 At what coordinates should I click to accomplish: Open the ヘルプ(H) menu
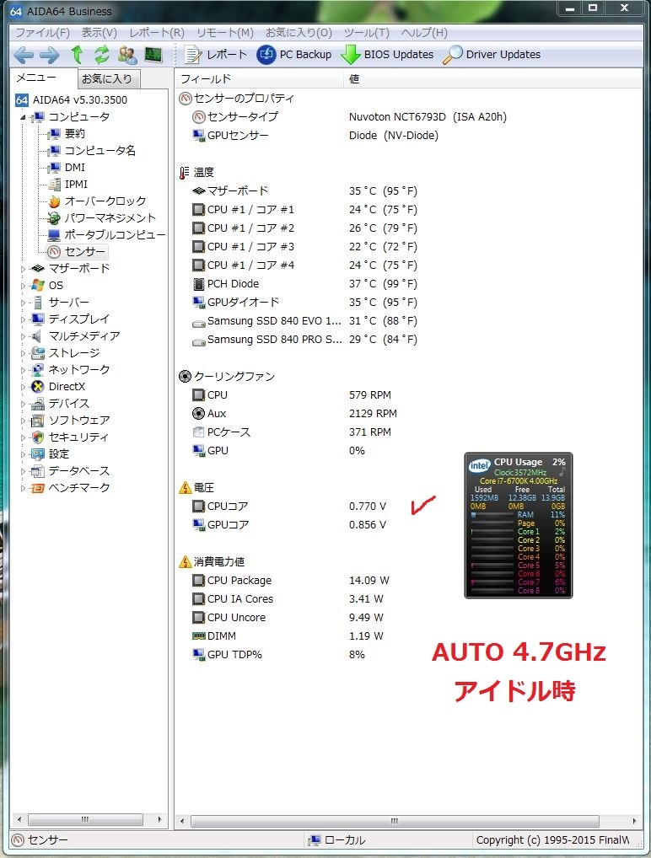(x=424, y=33)
